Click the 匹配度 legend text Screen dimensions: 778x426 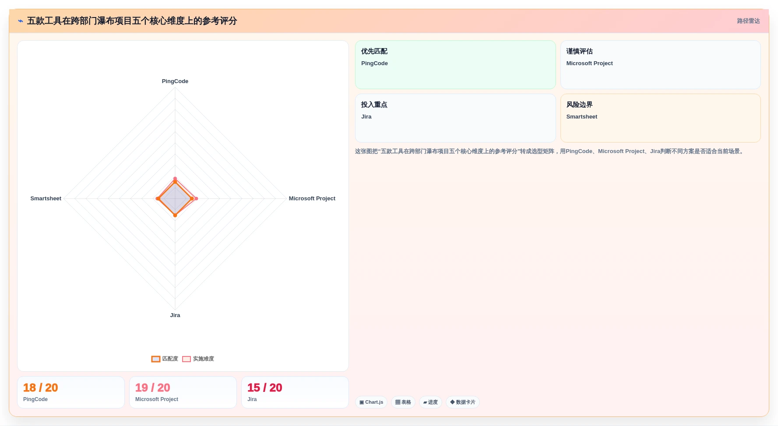coord(170,359)
